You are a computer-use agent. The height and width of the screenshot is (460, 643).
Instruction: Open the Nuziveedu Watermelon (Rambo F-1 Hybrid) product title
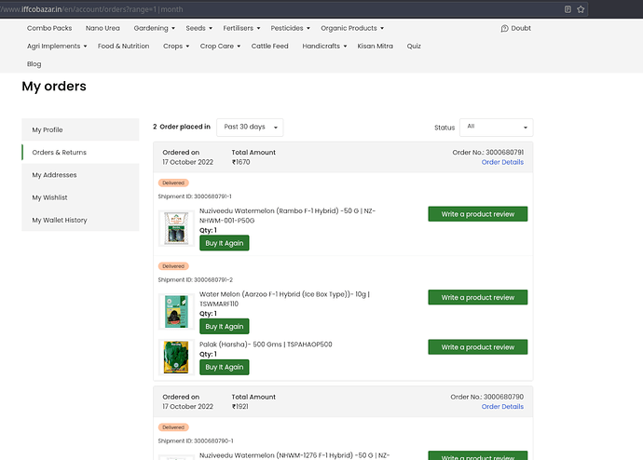[287, 216]
